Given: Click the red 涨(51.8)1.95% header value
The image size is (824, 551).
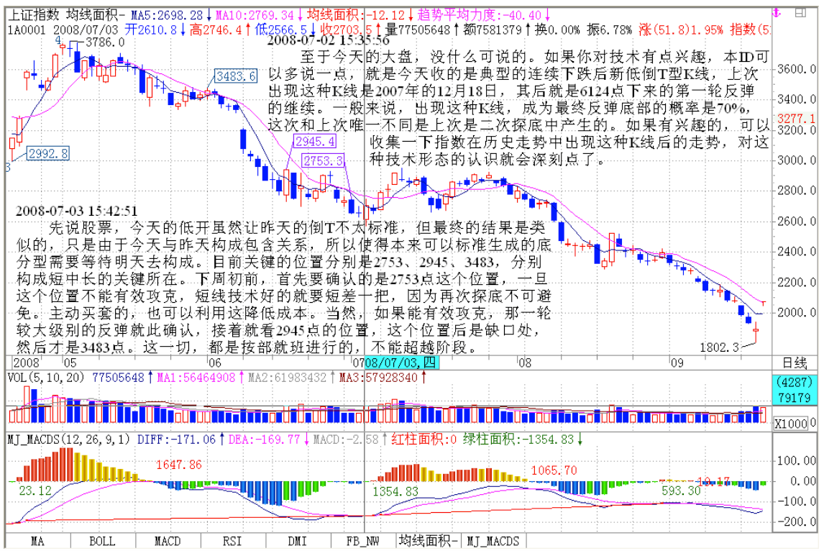Looking at the screenshot, I should (681, 29).
